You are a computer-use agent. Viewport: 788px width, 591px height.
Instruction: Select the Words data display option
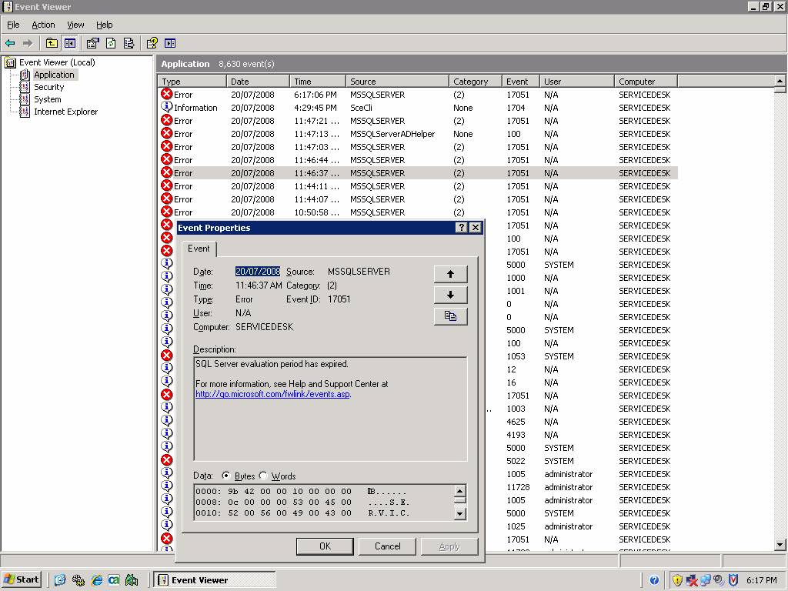263,476
